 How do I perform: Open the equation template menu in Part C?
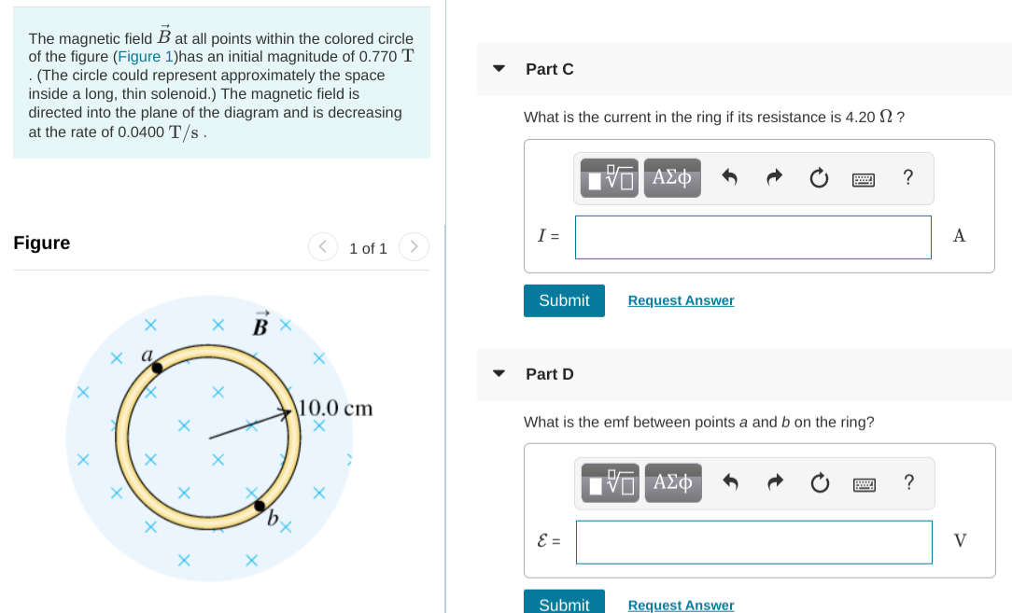tap(608, 177)
